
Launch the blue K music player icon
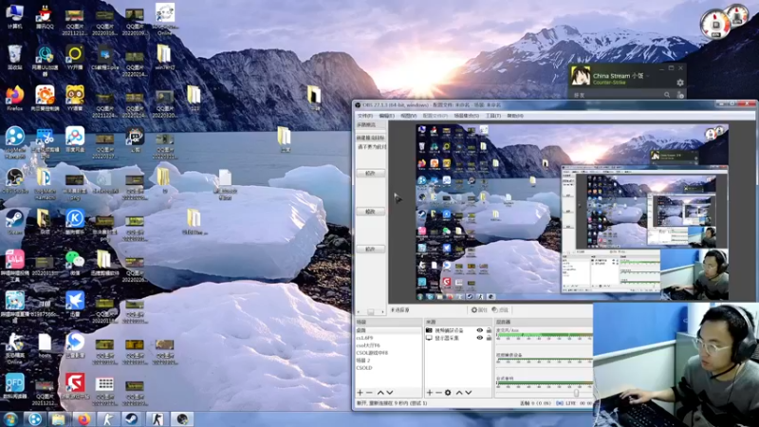[75, 222]
